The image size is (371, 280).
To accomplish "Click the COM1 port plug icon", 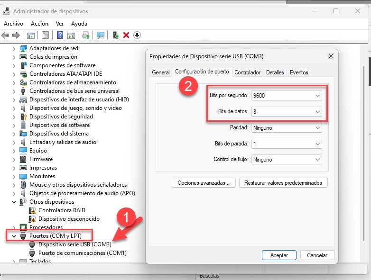I will point(32,253).
